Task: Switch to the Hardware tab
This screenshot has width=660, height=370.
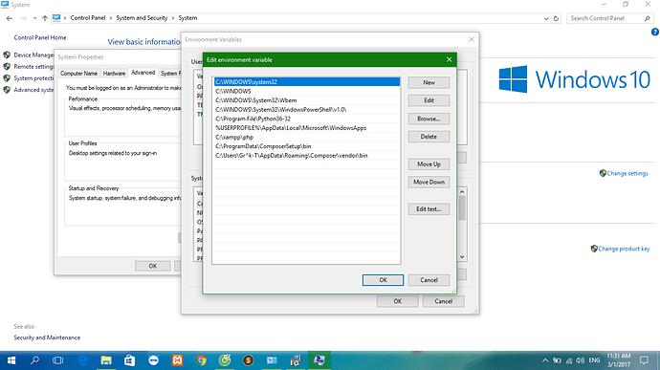Action: pyautogui.click(x=114, y=74)
